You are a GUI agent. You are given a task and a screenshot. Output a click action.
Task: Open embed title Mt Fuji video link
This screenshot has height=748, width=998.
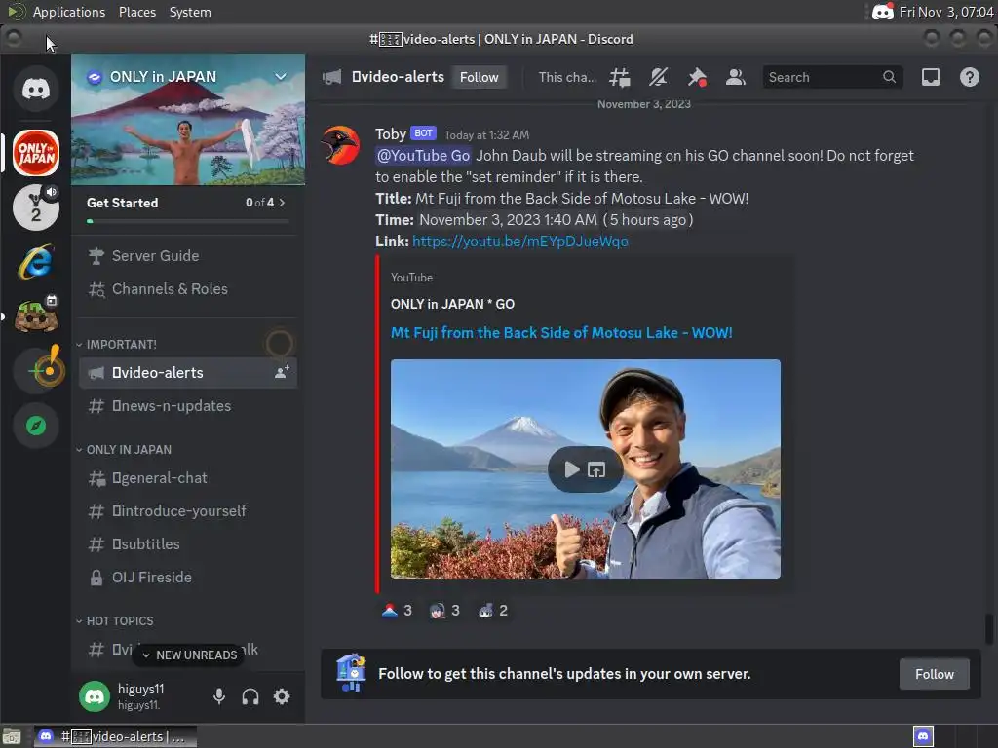[x=561, y=333]
